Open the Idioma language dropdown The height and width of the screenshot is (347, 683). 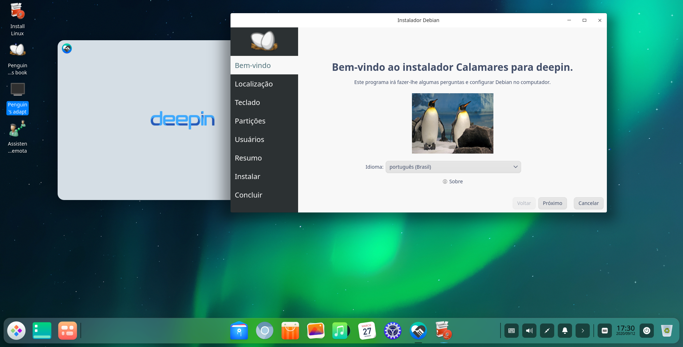click(x=453, y=167)
